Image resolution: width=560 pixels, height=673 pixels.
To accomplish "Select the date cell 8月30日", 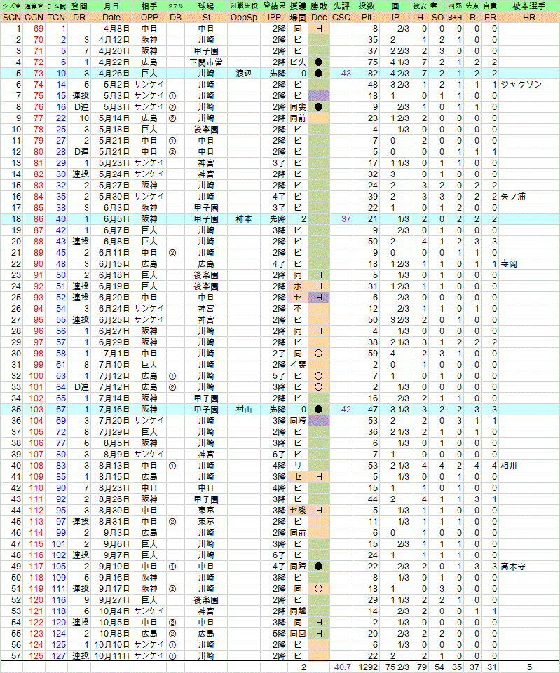I will tap(114, 511).
